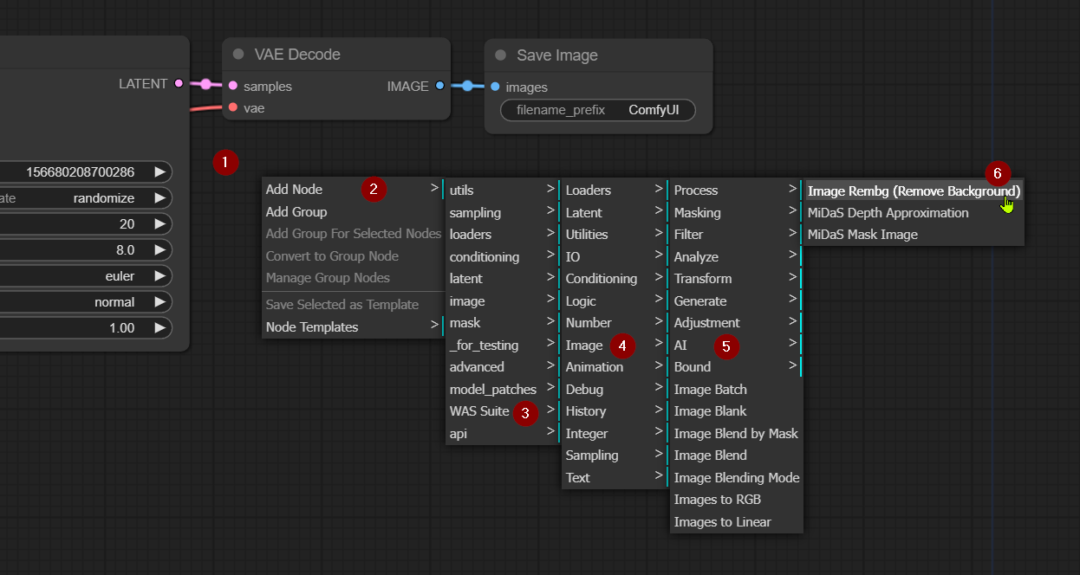Collapse the VAE Decode node via its title circle
Image resolution: width=1080 pixels, height=575 pixels.
237,55
